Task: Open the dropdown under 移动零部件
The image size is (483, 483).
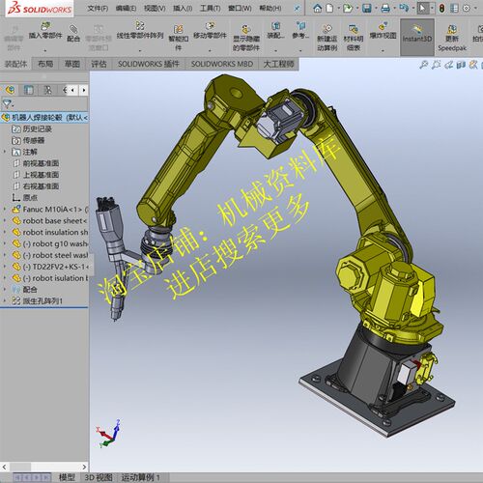Action: point(210,50)
